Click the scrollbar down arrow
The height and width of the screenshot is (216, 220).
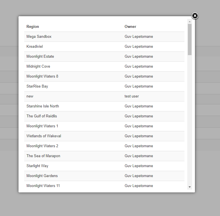[x=190, y=187]
